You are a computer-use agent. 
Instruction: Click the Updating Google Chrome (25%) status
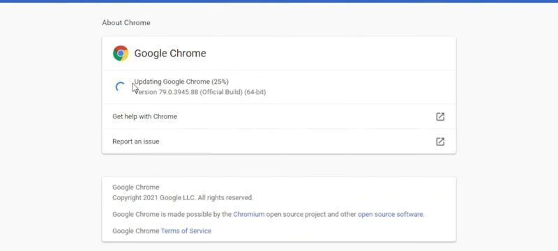pos(181,82)
